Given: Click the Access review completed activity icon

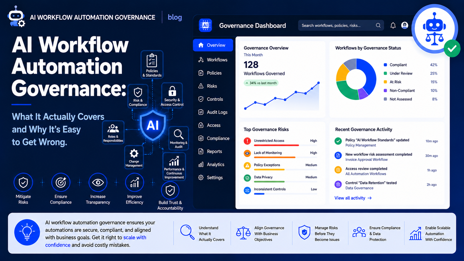Looking at the screenshot, I should tap(338, 170).
